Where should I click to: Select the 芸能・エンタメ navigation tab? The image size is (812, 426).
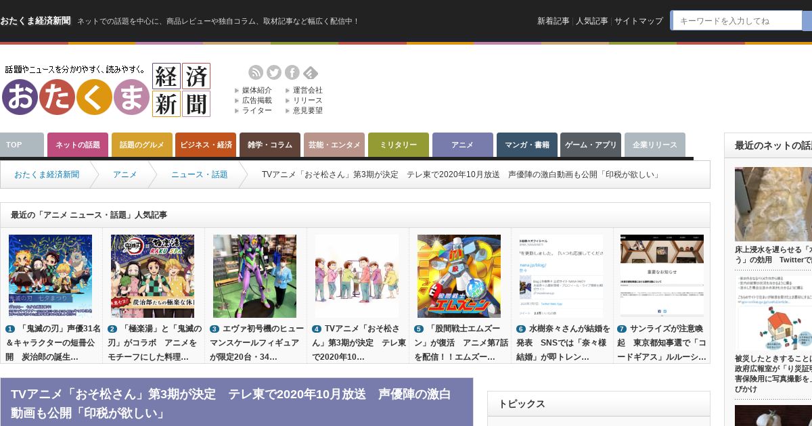[334, 145]
